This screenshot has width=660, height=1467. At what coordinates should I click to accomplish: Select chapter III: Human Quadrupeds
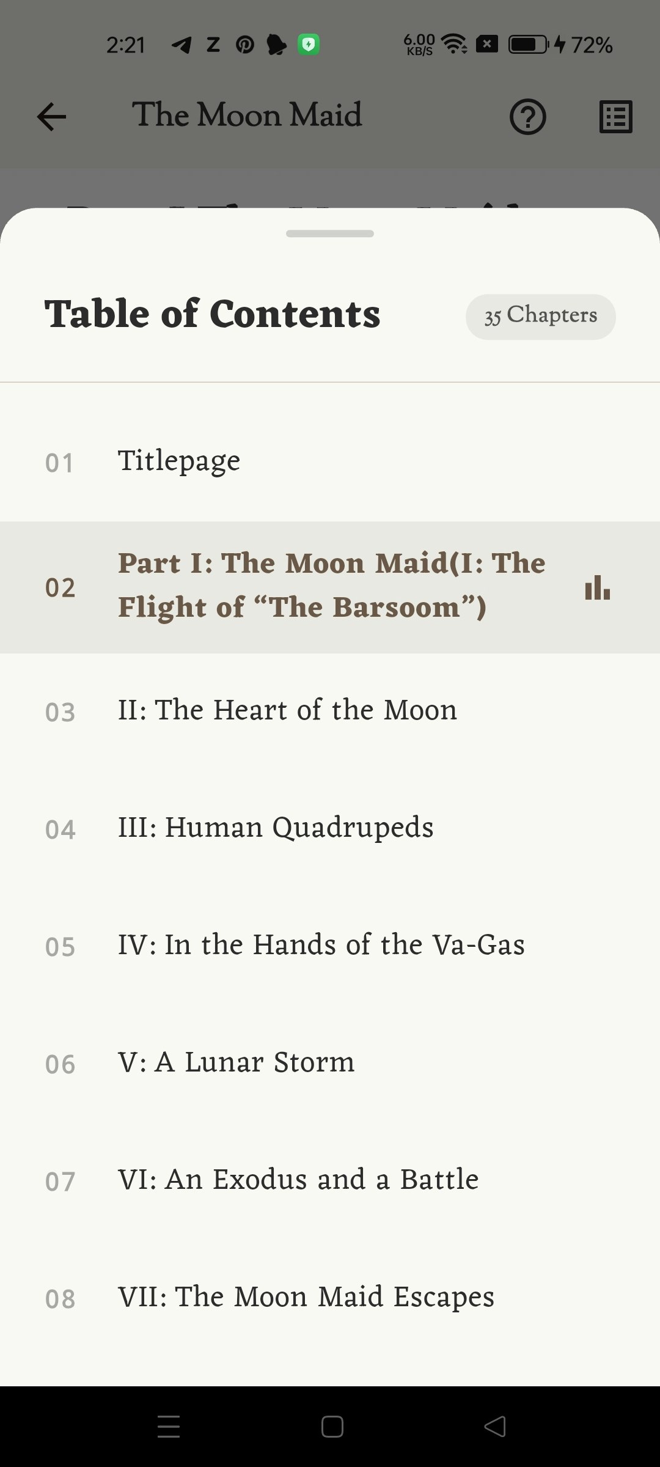275,827
